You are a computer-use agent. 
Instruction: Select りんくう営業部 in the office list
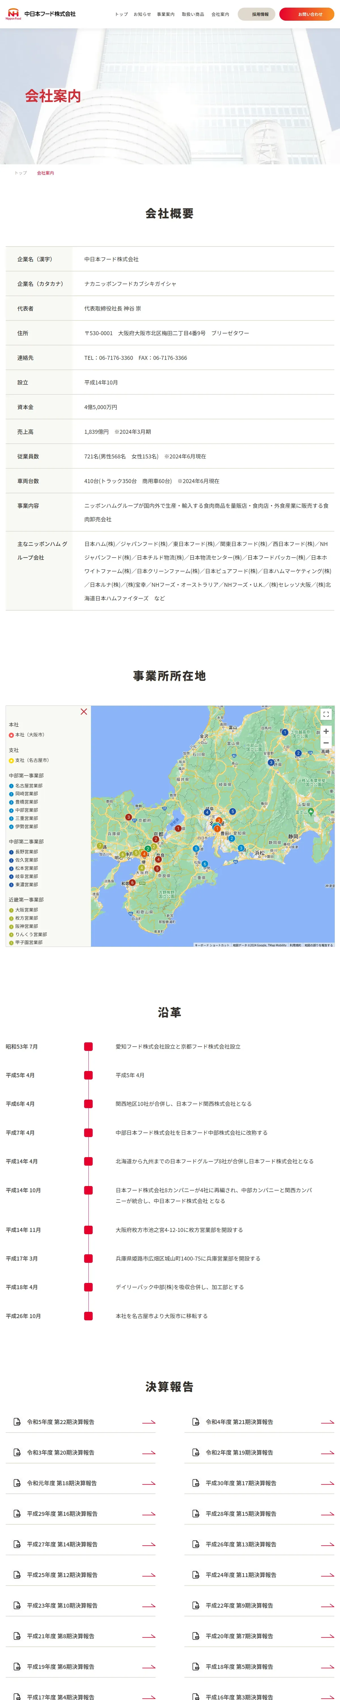click(28, 934)
